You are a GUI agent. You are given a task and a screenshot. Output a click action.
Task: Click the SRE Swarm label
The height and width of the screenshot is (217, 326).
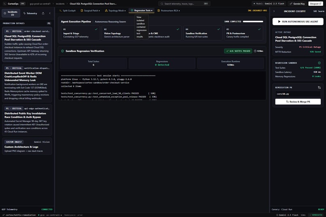[318, 11]
